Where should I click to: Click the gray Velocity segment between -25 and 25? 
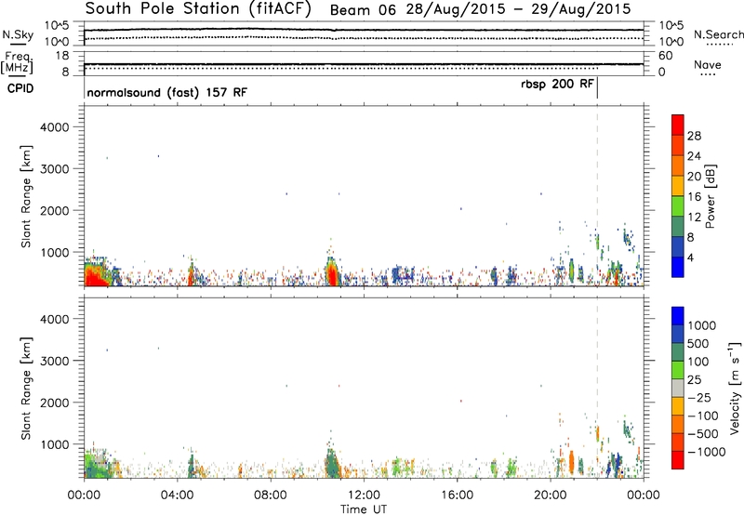pyautogui.click(x=678, y=388)
